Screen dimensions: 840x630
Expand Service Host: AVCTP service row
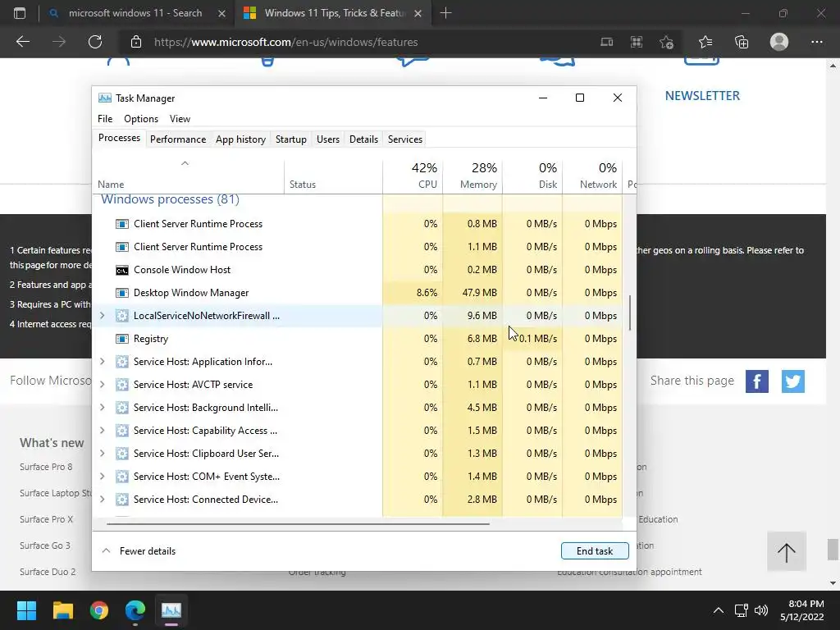103,386
